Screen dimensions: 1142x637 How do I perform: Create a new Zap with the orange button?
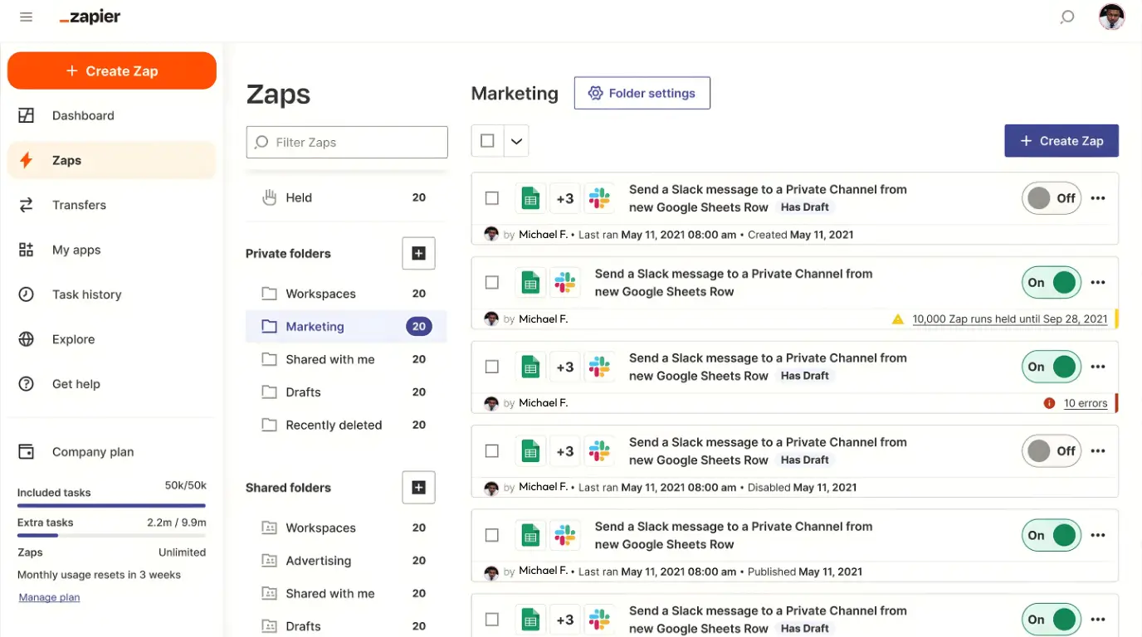[111, 71]
